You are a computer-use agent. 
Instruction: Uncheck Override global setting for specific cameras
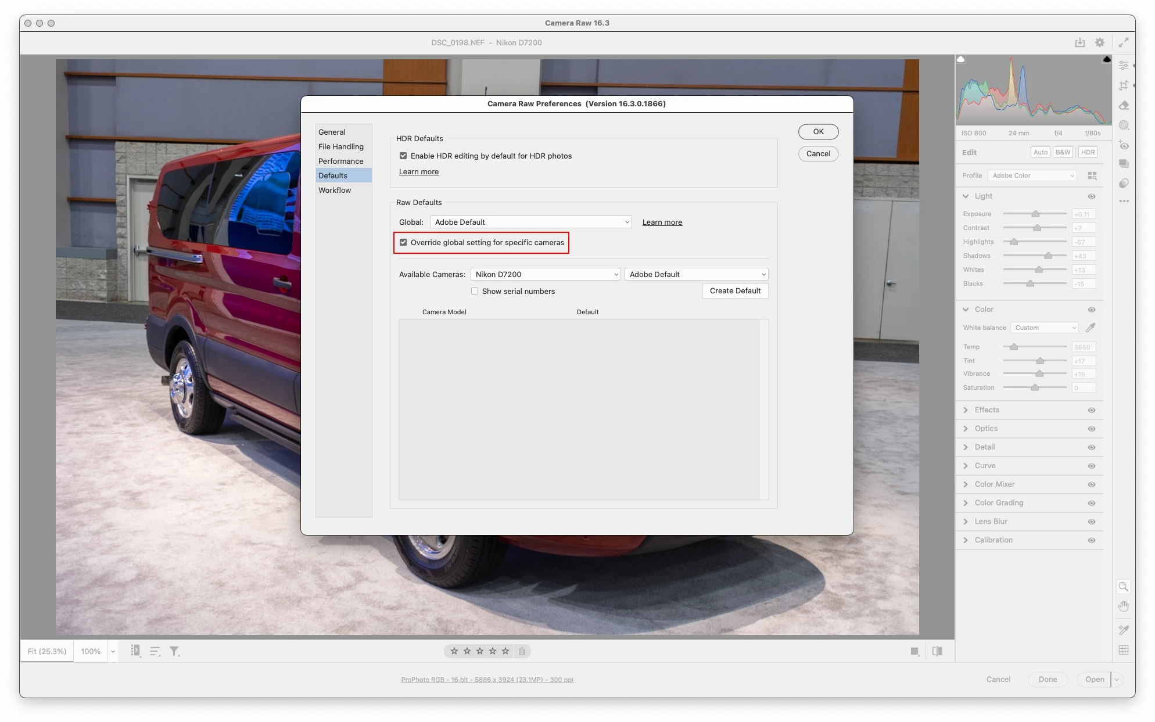coord(403,243)
